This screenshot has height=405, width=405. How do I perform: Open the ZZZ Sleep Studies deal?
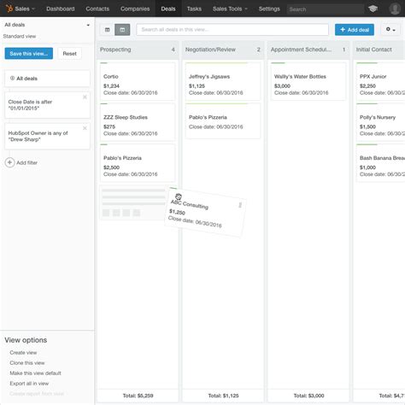pos(138,122)
